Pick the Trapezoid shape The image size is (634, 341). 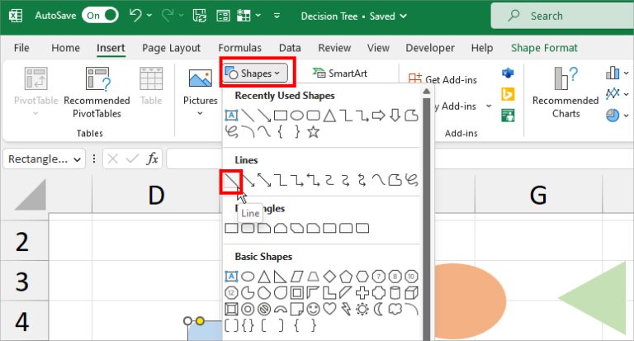tap(313, 277)
